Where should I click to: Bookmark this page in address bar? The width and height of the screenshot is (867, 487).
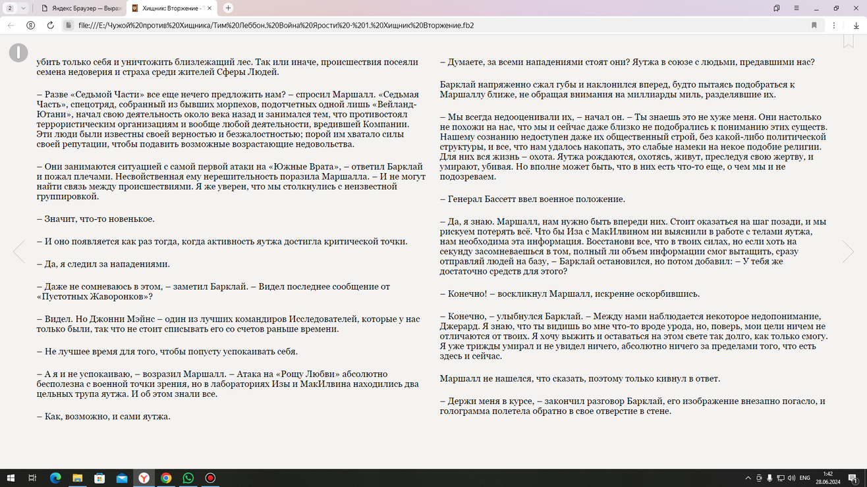click(814, 25)
